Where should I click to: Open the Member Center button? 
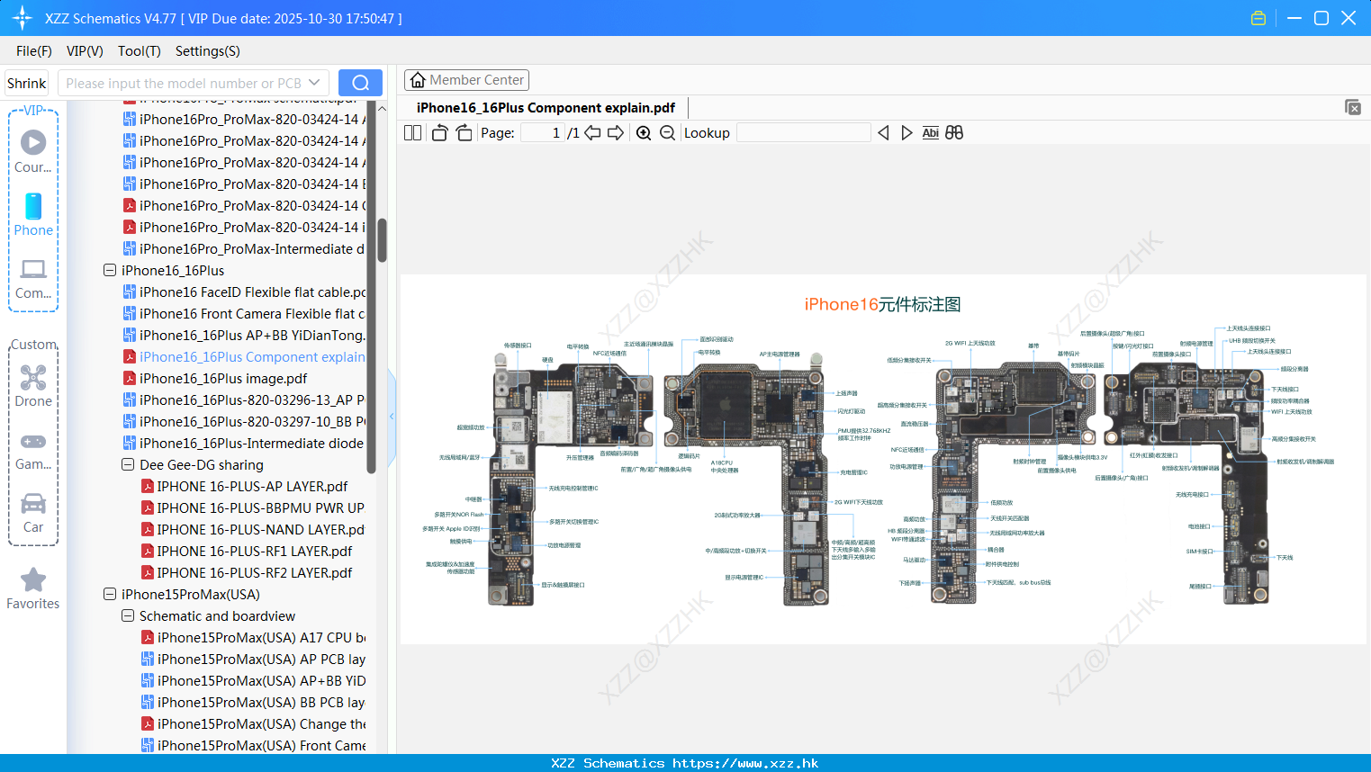pos(466,80)
